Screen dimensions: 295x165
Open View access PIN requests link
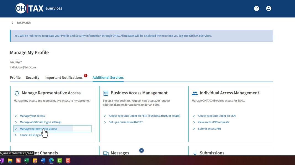(213, 122)
